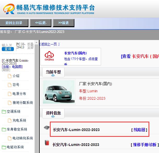Click the 畅易 platform logo icon
159x153 pixels.
(x=9, y=9)
